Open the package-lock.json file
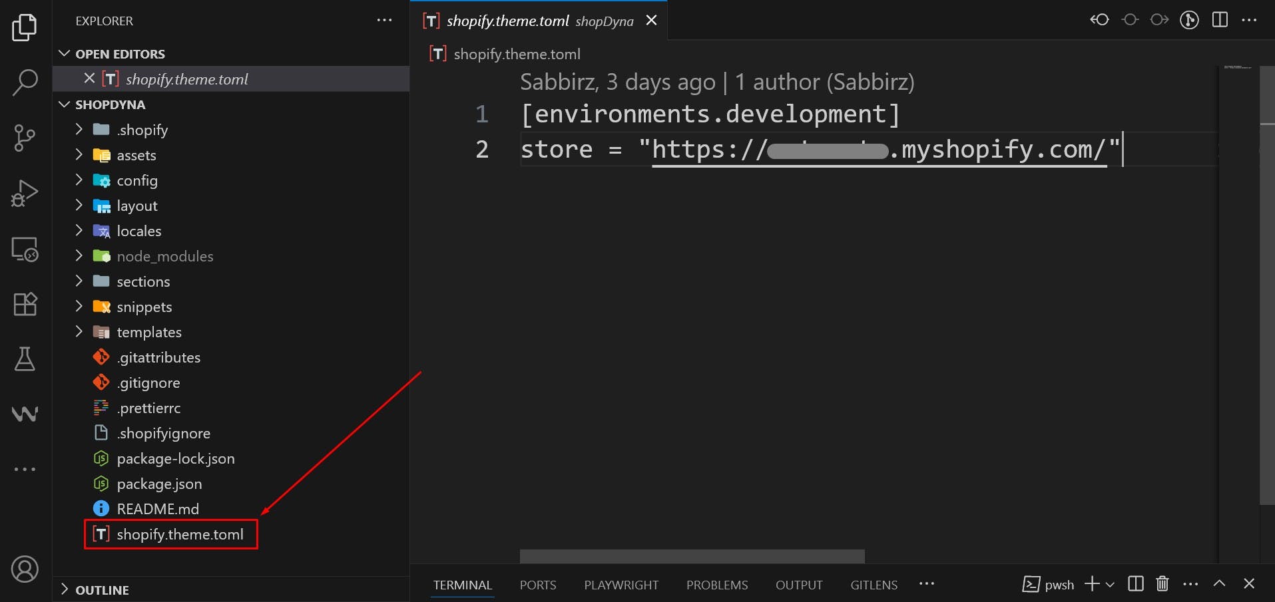 click(x=230, y=458)
